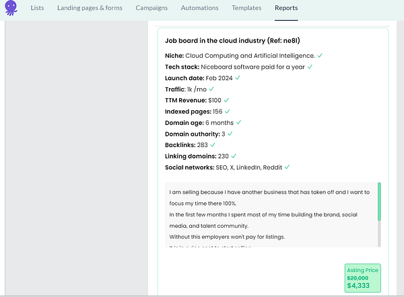Click the checkmark beside Indexed pages

pyautogui.click(x=228, y=112)
